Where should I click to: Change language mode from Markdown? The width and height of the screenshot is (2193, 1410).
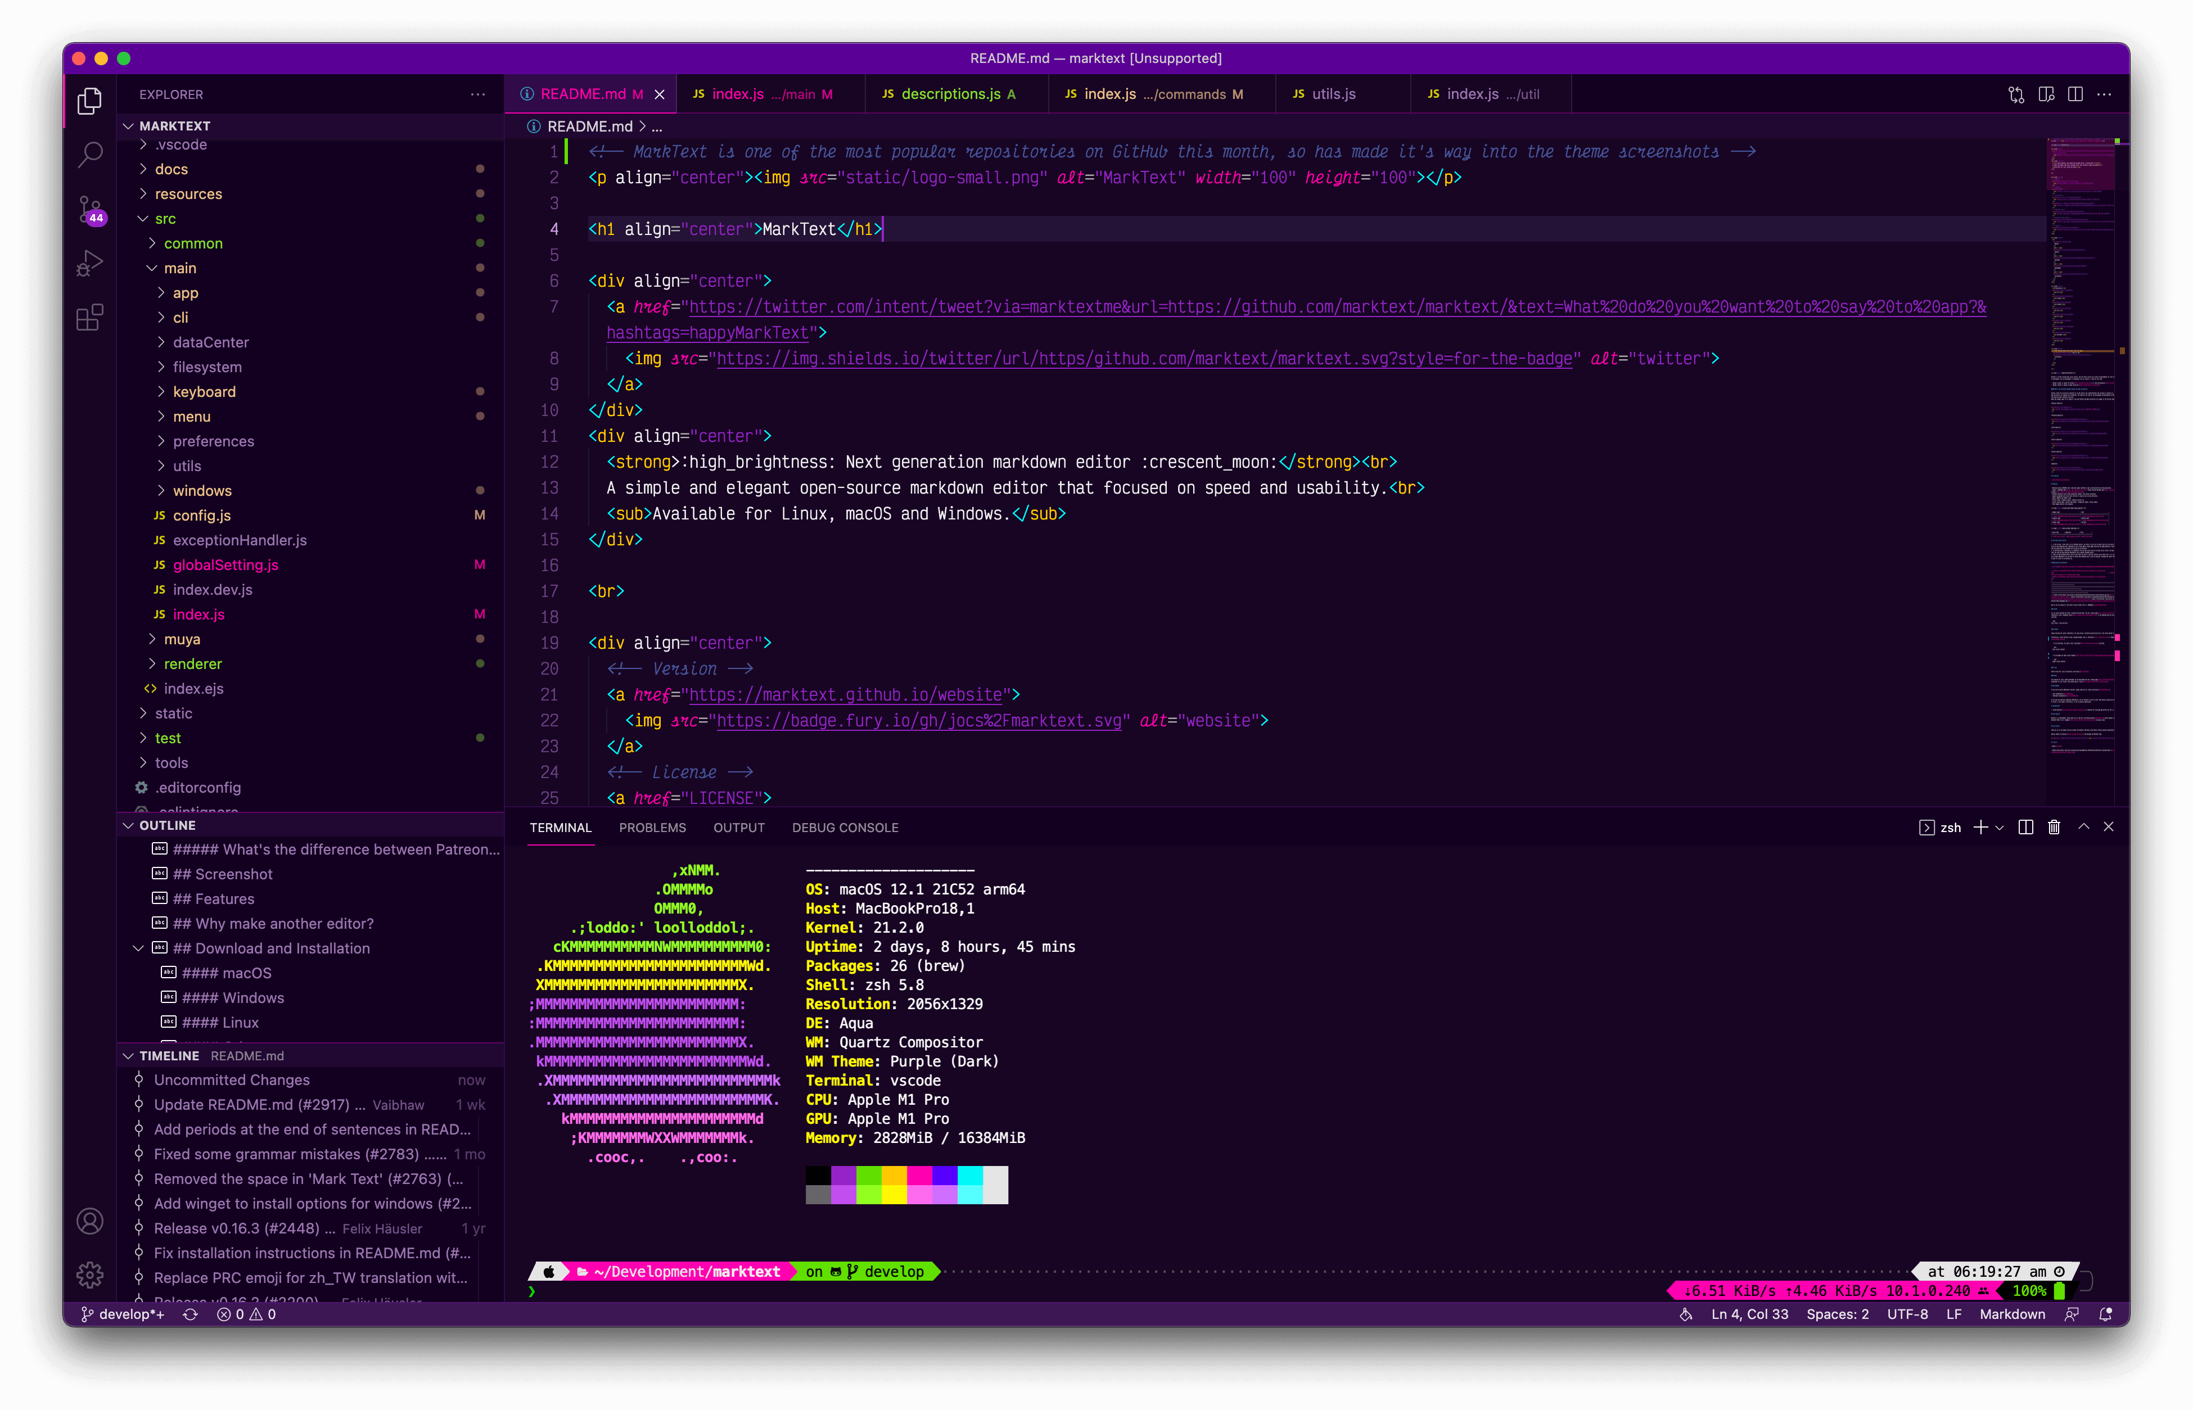(2012, 1315)
